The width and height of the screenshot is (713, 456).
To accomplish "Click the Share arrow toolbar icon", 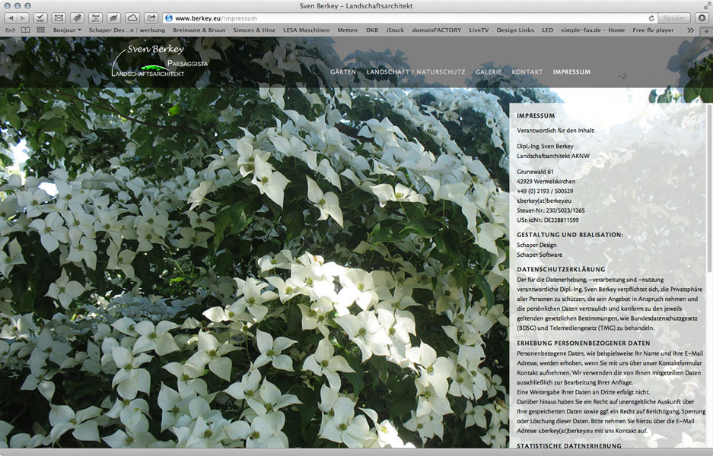I will [151, 18].
